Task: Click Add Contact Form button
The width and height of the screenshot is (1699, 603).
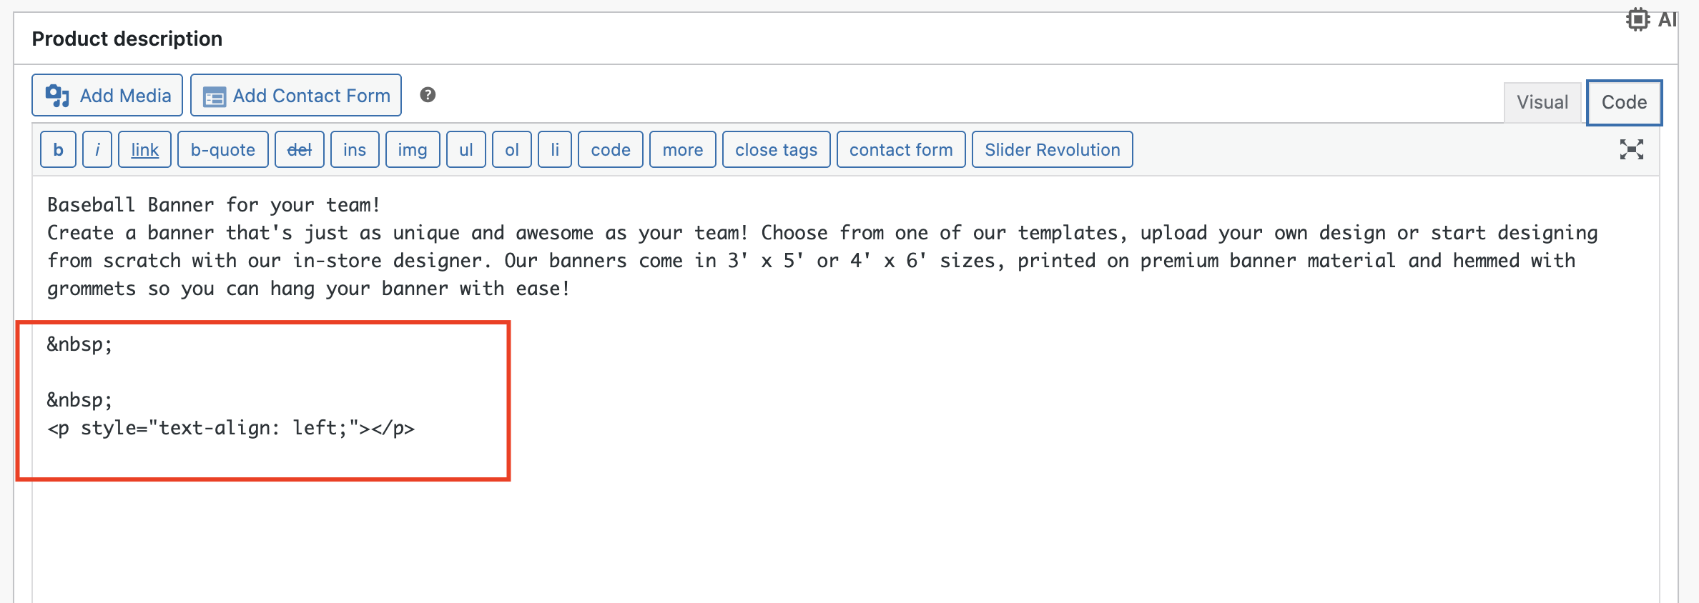Action: click(296, 95)
